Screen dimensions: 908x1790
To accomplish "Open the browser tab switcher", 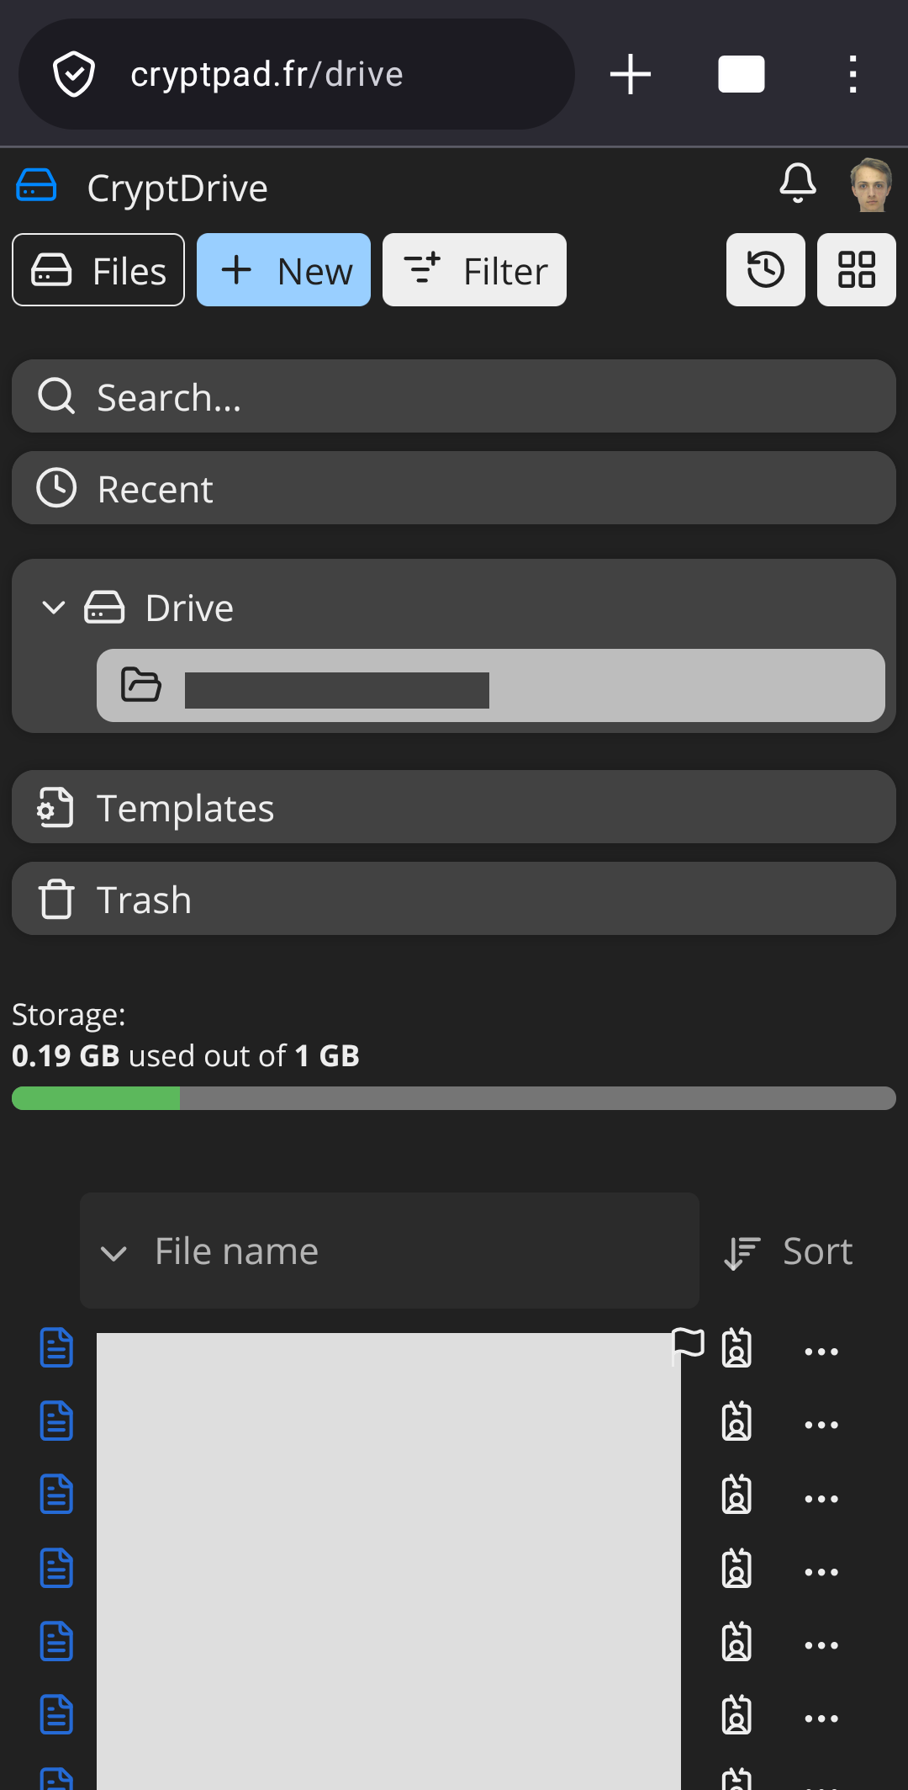I will (x=741, y=74).
